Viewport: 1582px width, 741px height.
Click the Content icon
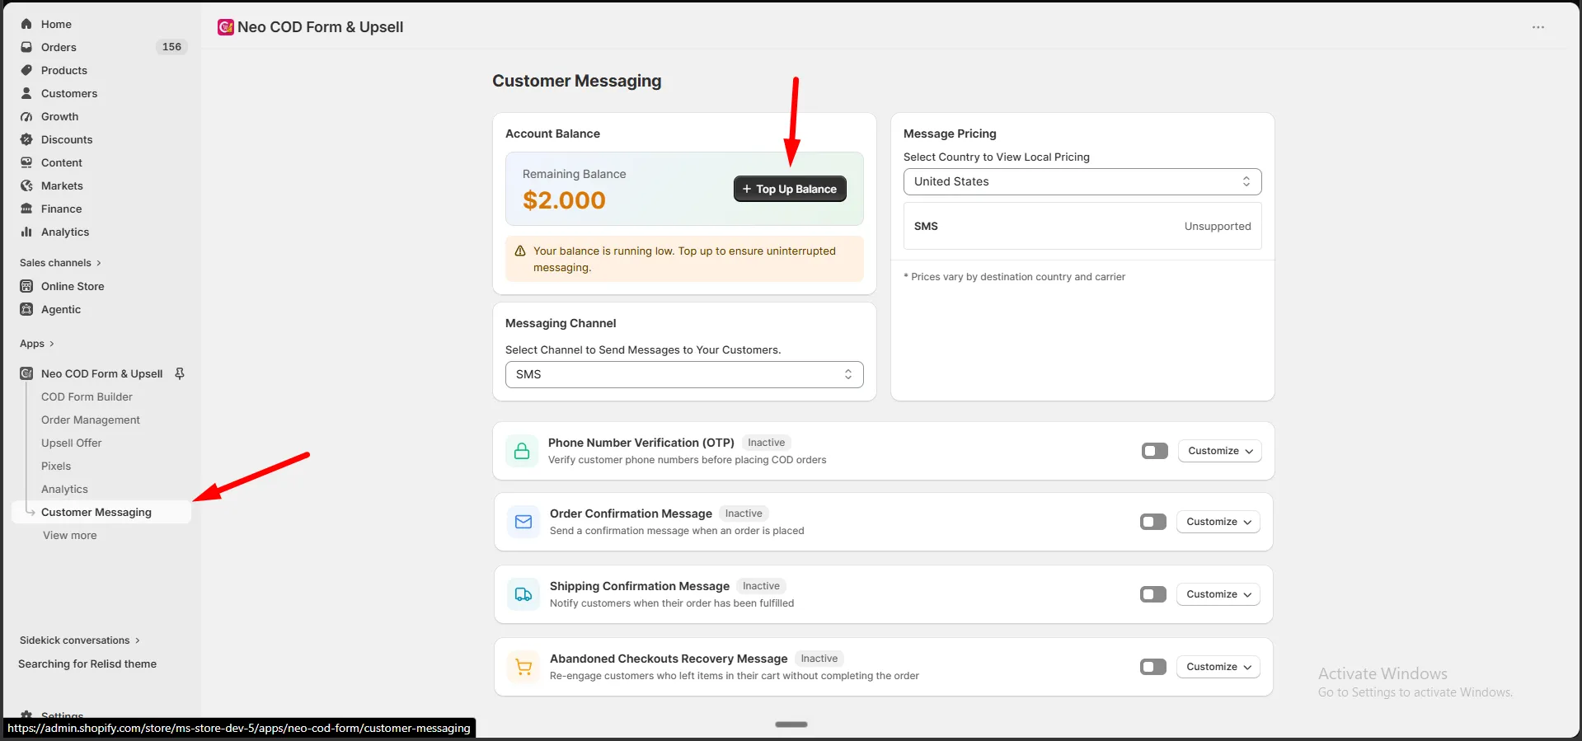pyautogui.click(x=26, y=162)
